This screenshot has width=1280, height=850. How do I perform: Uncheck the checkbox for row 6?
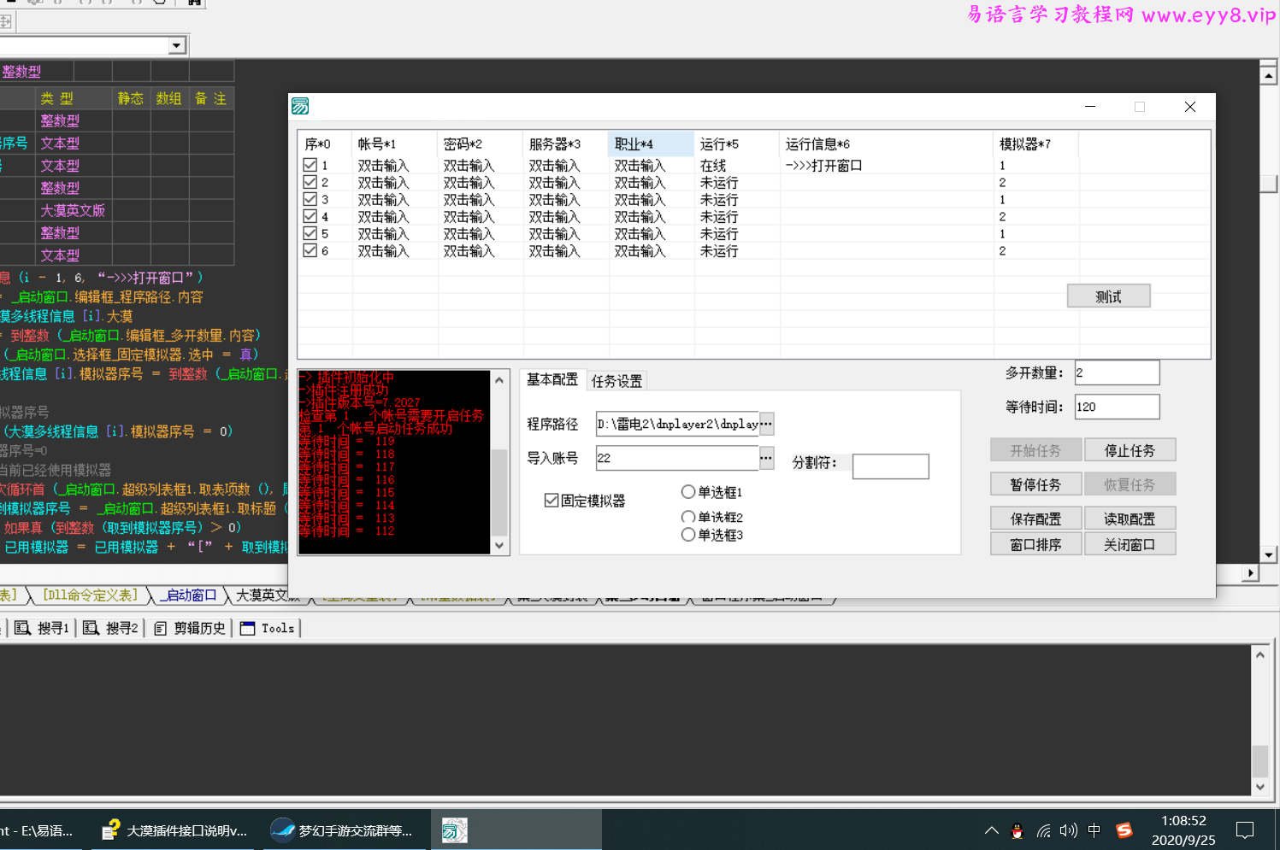[x=310, y=250]
